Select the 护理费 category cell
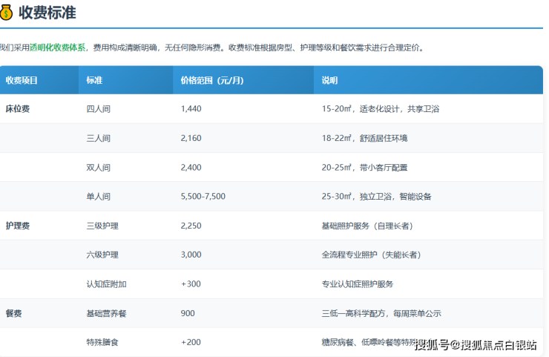 (x=17, y=226)
